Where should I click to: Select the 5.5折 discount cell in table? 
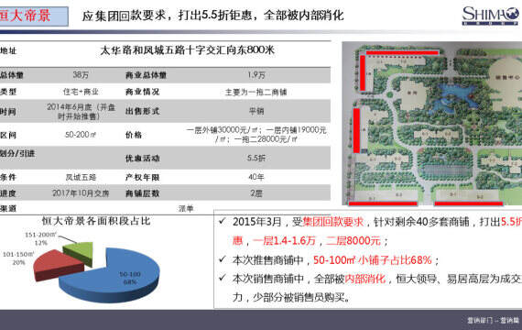[x=256, y=158]
